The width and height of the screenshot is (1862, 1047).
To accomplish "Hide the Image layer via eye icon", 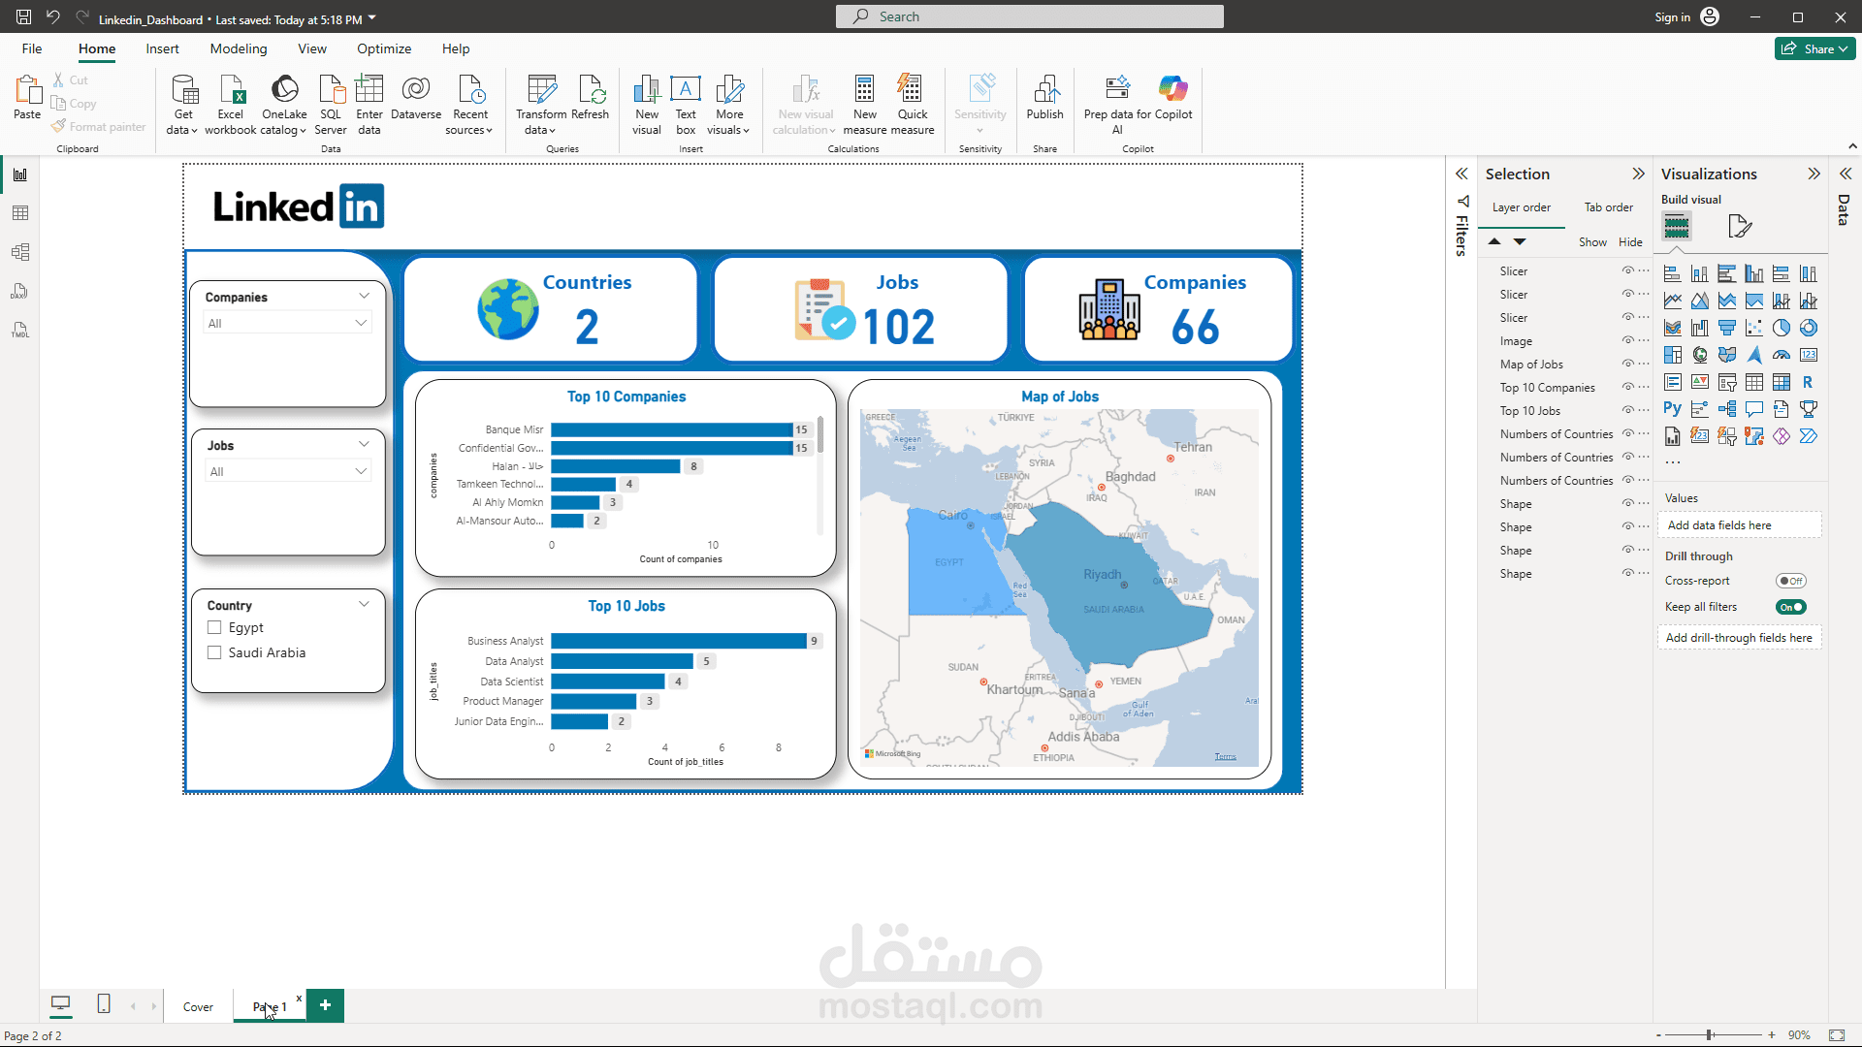I will click(x=1627, y=340).
